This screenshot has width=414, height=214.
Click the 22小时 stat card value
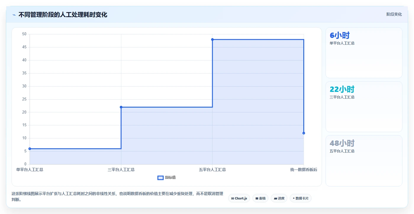point(342,89)
